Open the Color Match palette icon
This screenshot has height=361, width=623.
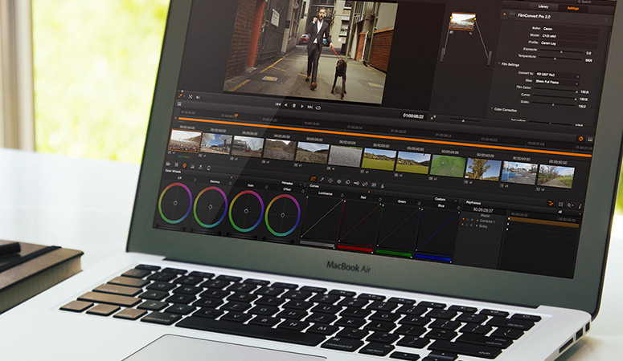click(x=176, y=164)
